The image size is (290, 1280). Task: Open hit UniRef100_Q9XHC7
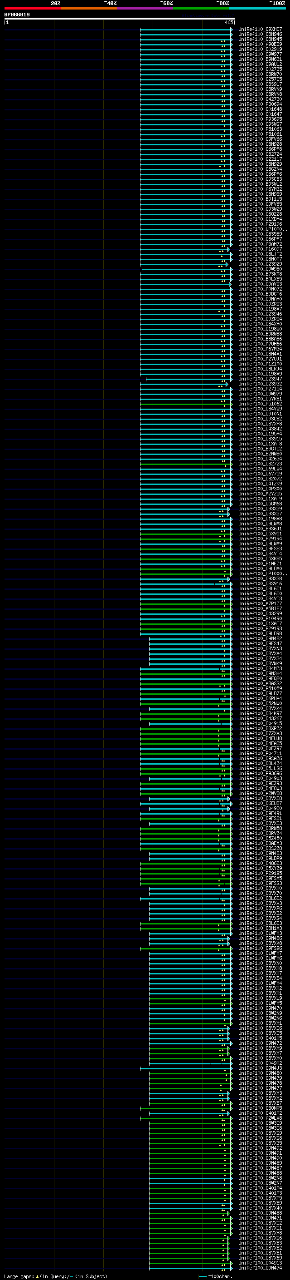[x=260, y=30]
